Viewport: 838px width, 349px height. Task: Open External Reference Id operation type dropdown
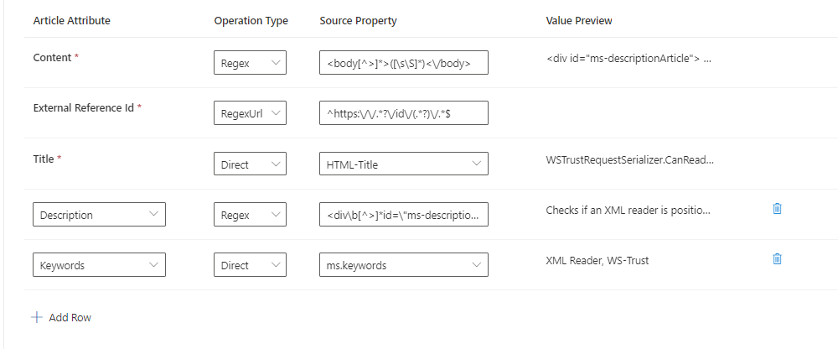coord(250,113)
